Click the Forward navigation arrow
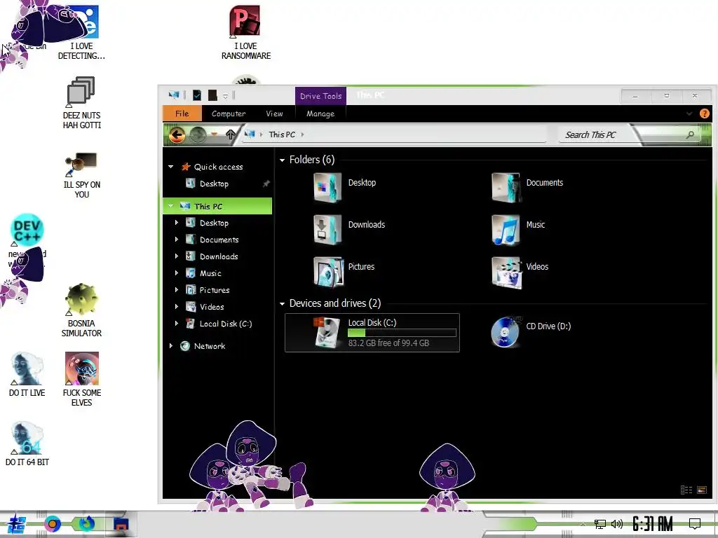 pyautogui.click(x=198, y=134)
